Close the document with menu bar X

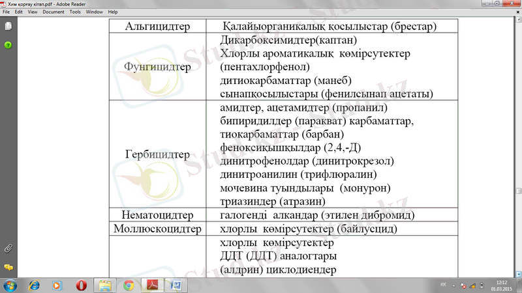pos(518,12)
